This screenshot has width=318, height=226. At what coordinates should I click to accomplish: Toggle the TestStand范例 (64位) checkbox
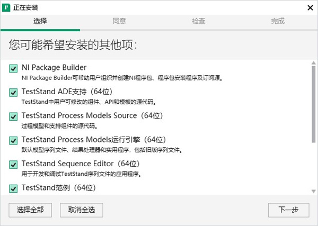(x=13, y=188)
